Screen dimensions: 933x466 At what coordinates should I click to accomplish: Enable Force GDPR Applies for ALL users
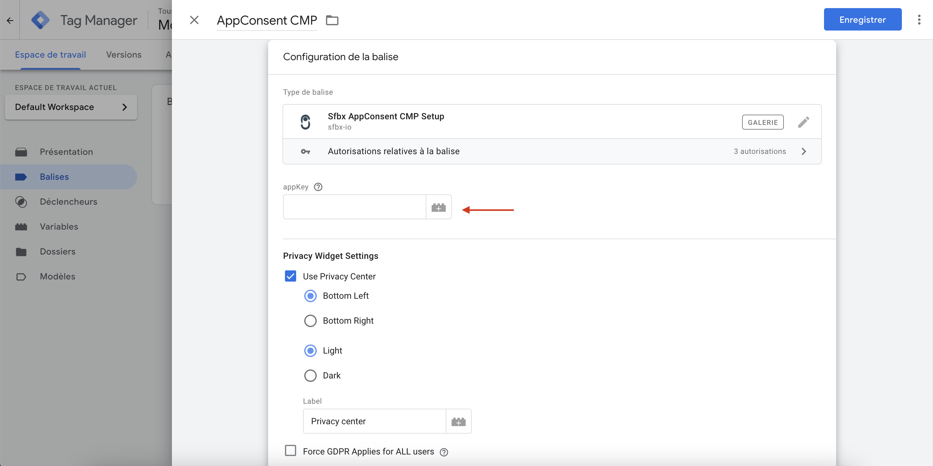291,451
